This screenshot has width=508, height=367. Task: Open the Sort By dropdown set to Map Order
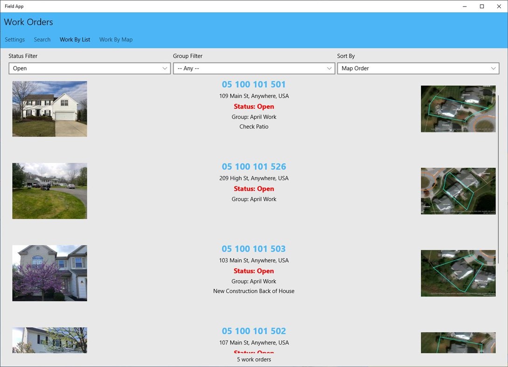point(418,68)
